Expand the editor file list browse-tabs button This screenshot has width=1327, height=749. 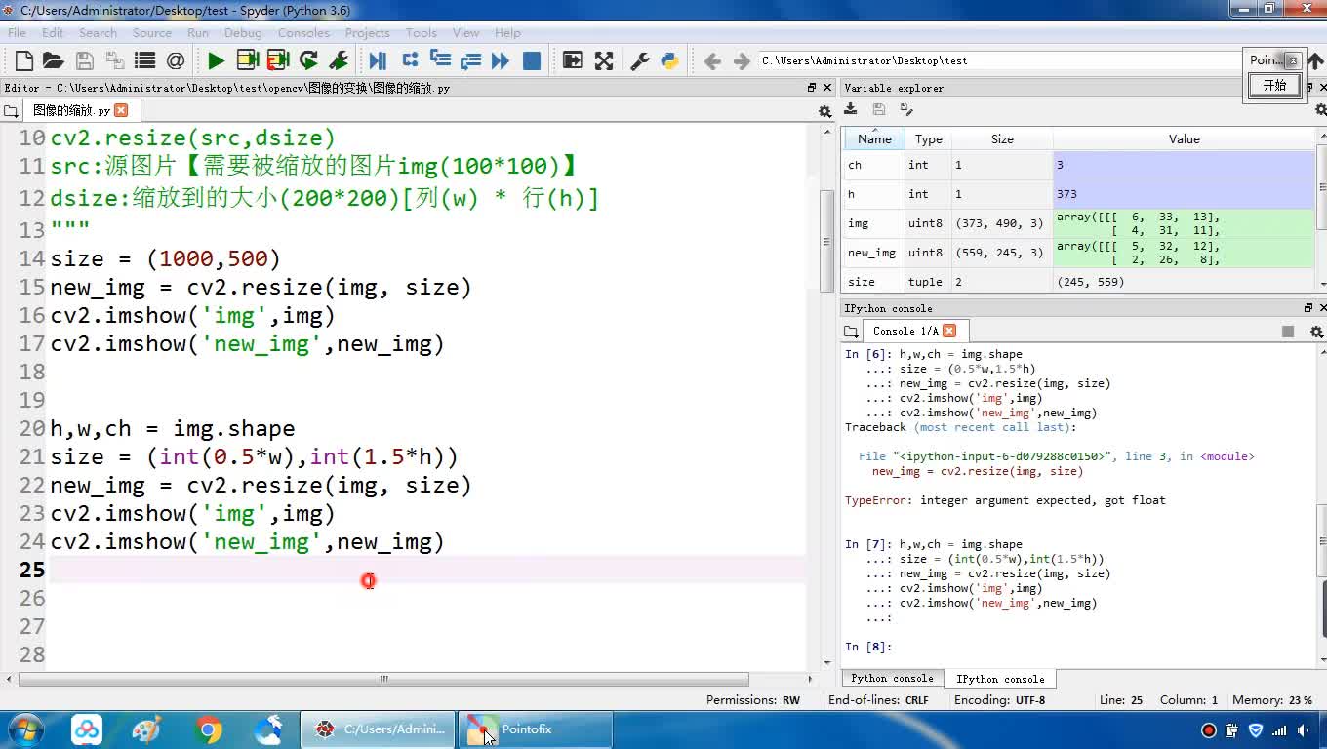pyautogui.click(x=11, y=111)
